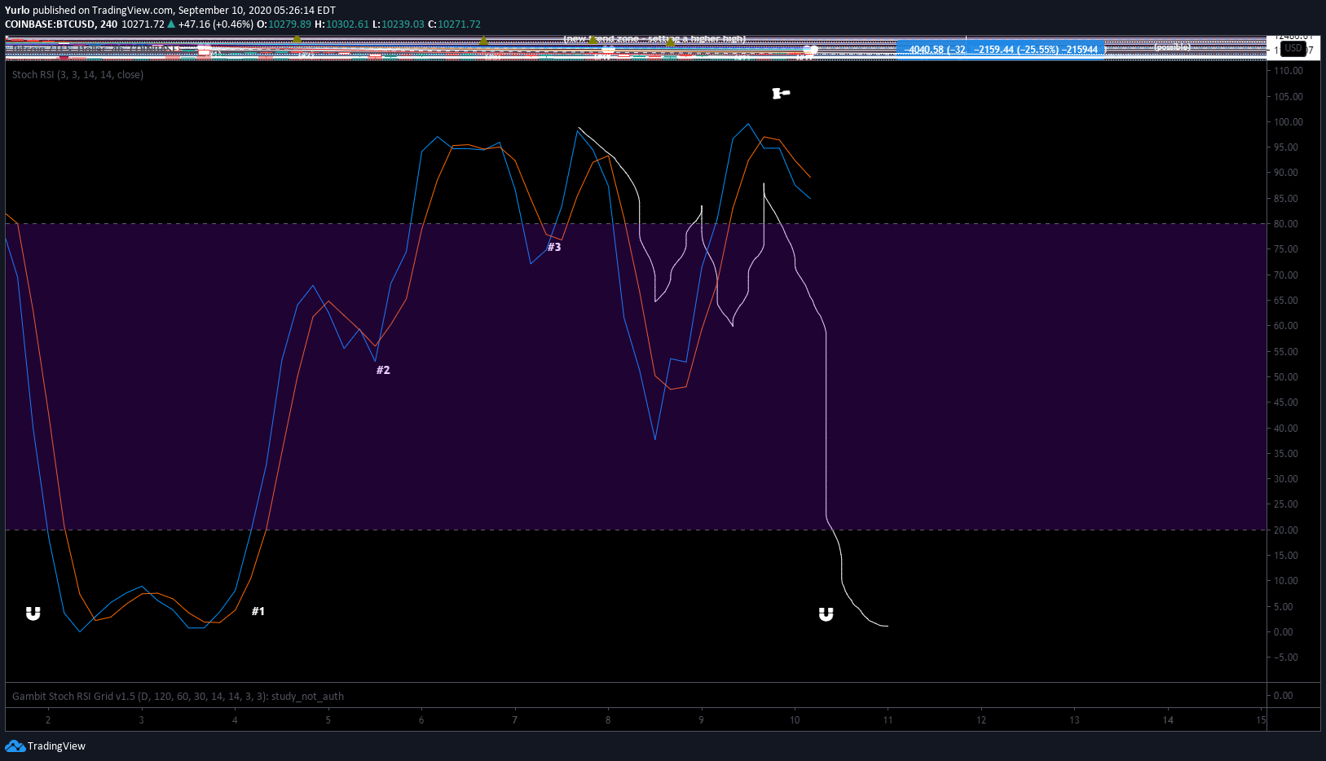Click date 7 on the time axis

click(514, 719)
